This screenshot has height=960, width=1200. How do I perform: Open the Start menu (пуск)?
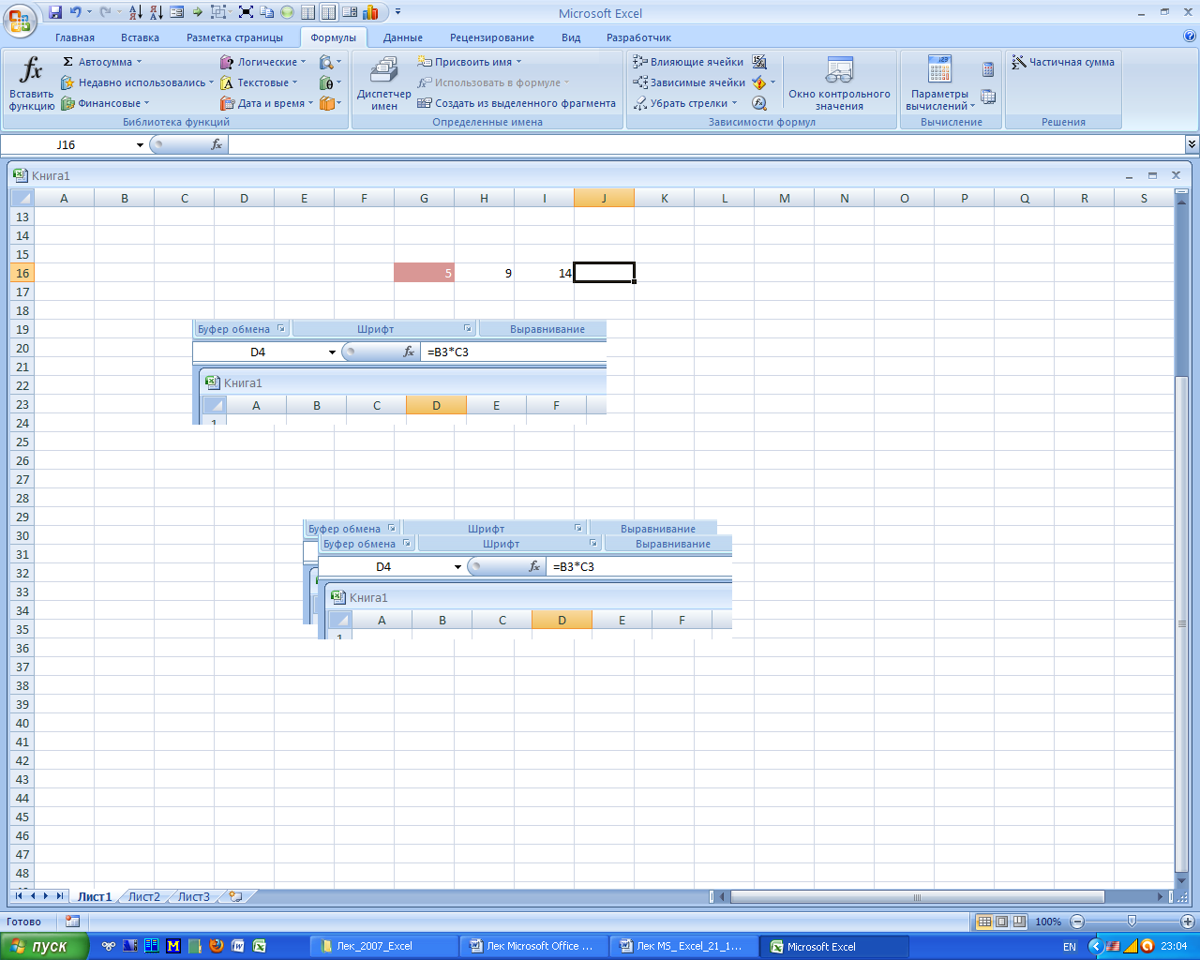[45, 946]
